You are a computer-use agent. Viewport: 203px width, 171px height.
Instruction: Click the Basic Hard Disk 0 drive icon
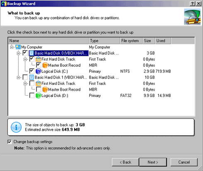click(31, 53)
